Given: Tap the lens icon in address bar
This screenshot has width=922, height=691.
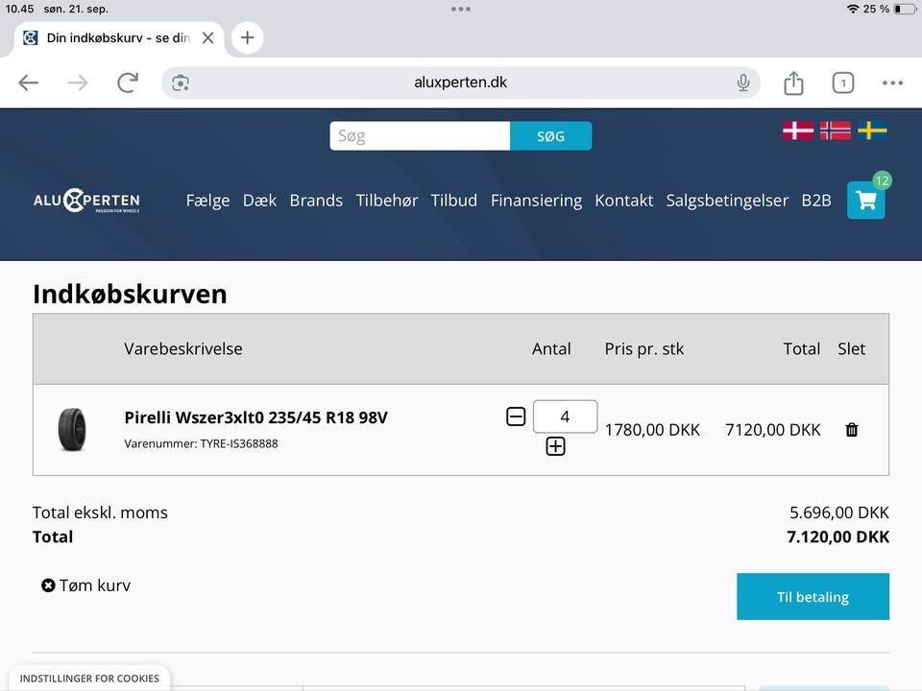Looking at the screenshot, I should pyautogui.click(x=181, y=83).
